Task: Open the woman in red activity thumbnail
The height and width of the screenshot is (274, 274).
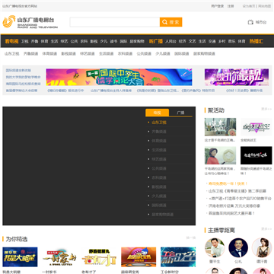Action: pos(220,155)
